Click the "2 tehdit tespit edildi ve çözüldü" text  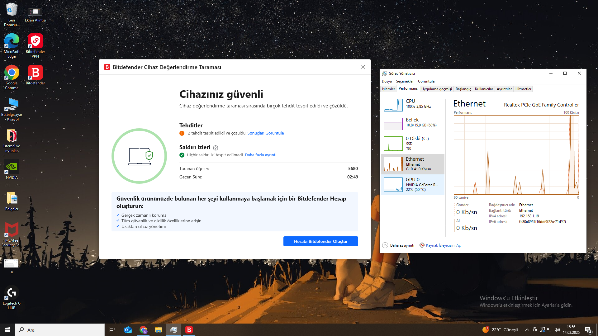217,133
